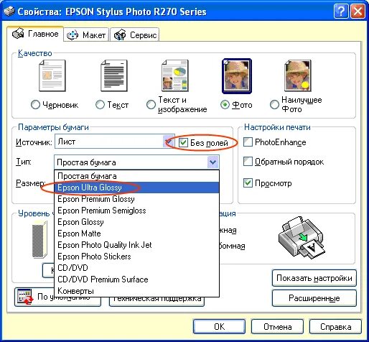Choose Конверты in the type list
Image resolution: width=369 pixels, height=342 pixels.
137,291
